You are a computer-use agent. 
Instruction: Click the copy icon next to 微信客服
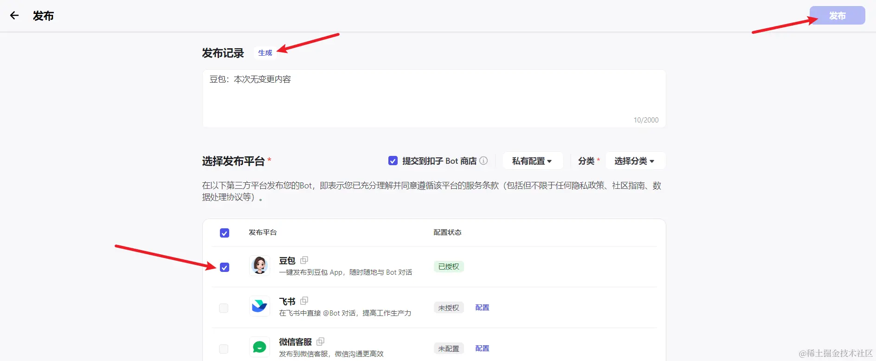coord(321,342)
